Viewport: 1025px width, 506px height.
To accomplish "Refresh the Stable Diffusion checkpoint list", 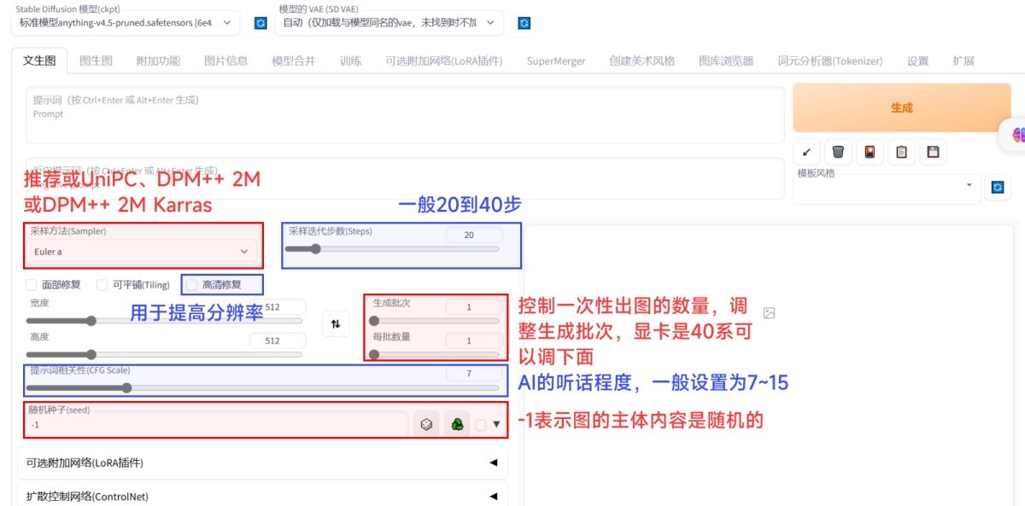I will (x=260, y=24).
